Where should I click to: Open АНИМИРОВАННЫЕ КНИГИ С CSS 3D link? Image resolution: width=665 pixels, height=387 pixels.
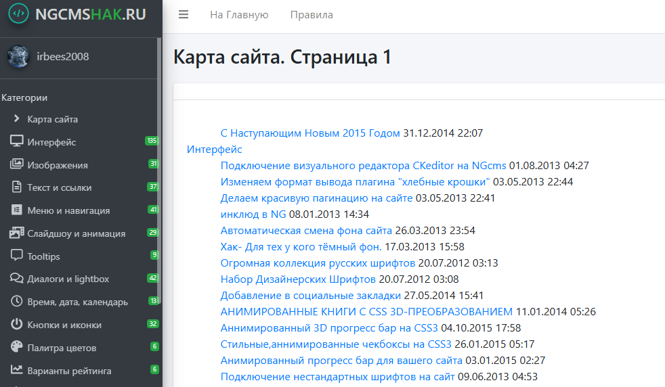coord(366,311)
